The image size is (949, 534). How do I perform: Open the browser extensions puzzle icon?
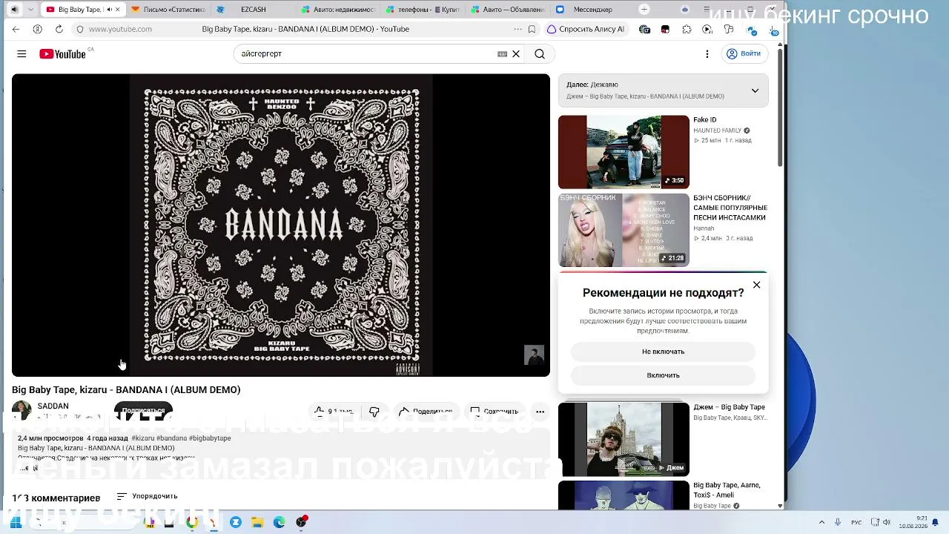pos(687,29)
